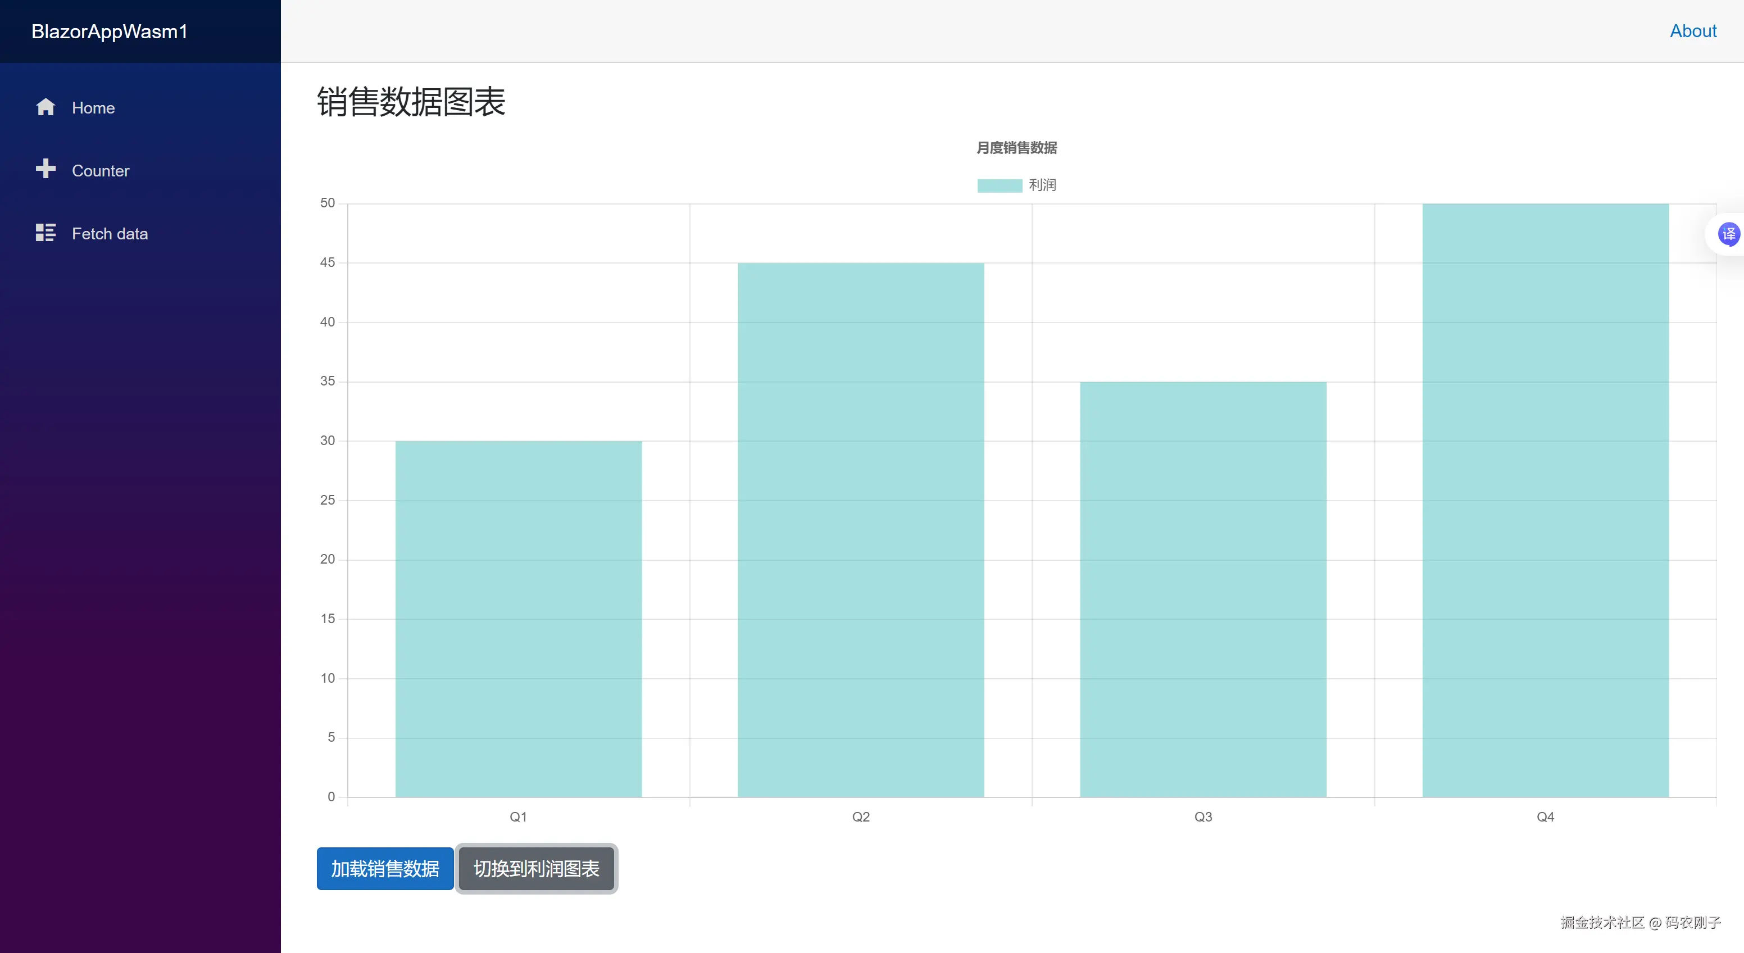Open the floating translate bubble icon
Image resolution: width=1744 pixels, height=953 pixels.
tap(1728, 234)
